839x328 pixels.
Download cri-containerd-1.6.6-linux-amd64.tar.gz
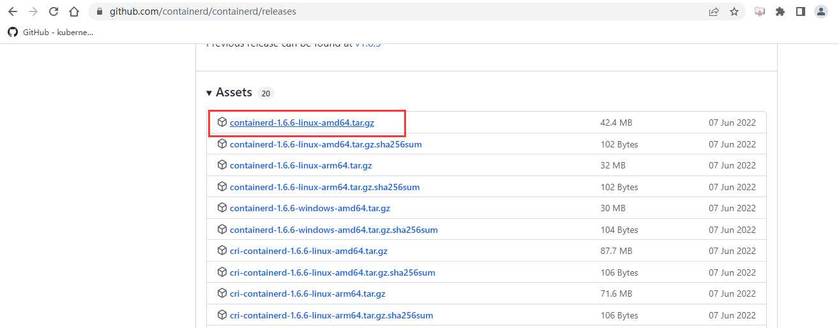click(308, 251)
